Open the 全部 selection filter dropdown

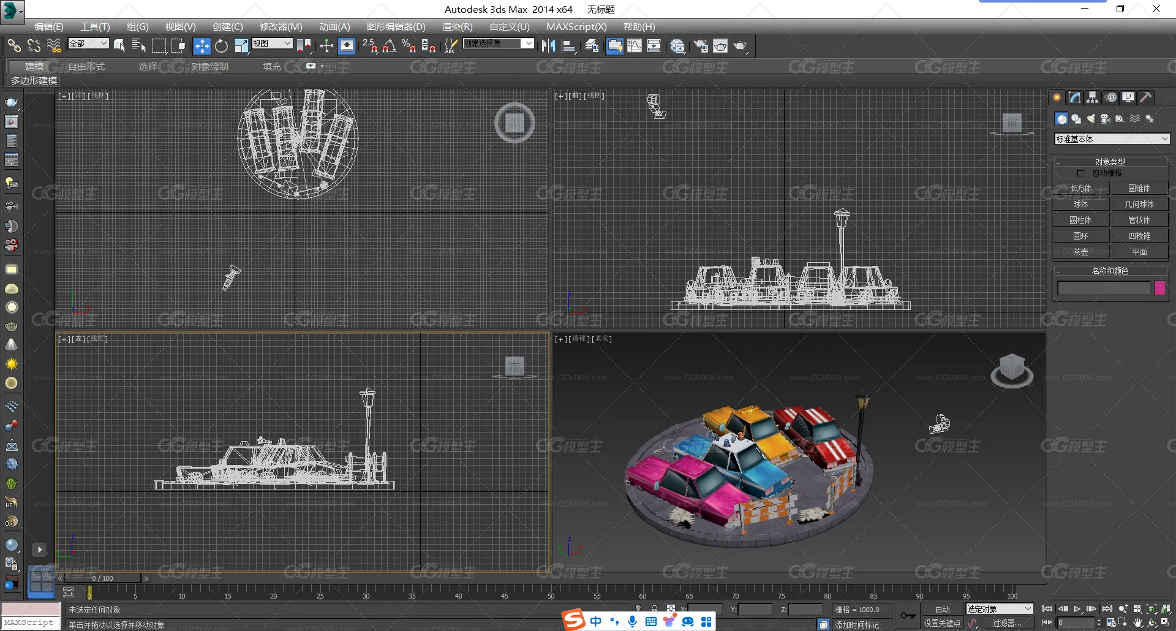(x=88, y=43)
